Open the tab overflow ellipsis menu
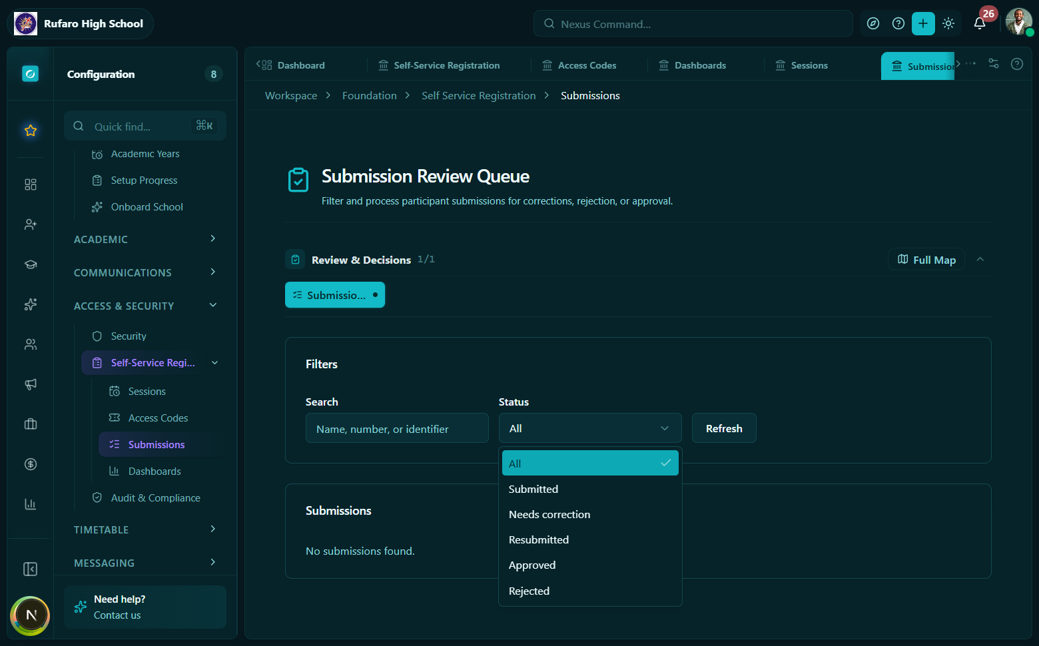This screenshot has width=1039, height=646. 970,64
